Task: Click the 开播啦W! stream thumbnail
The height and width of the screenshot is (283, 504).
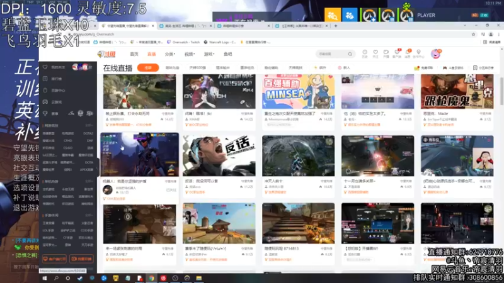Action: tap(377, 223)
